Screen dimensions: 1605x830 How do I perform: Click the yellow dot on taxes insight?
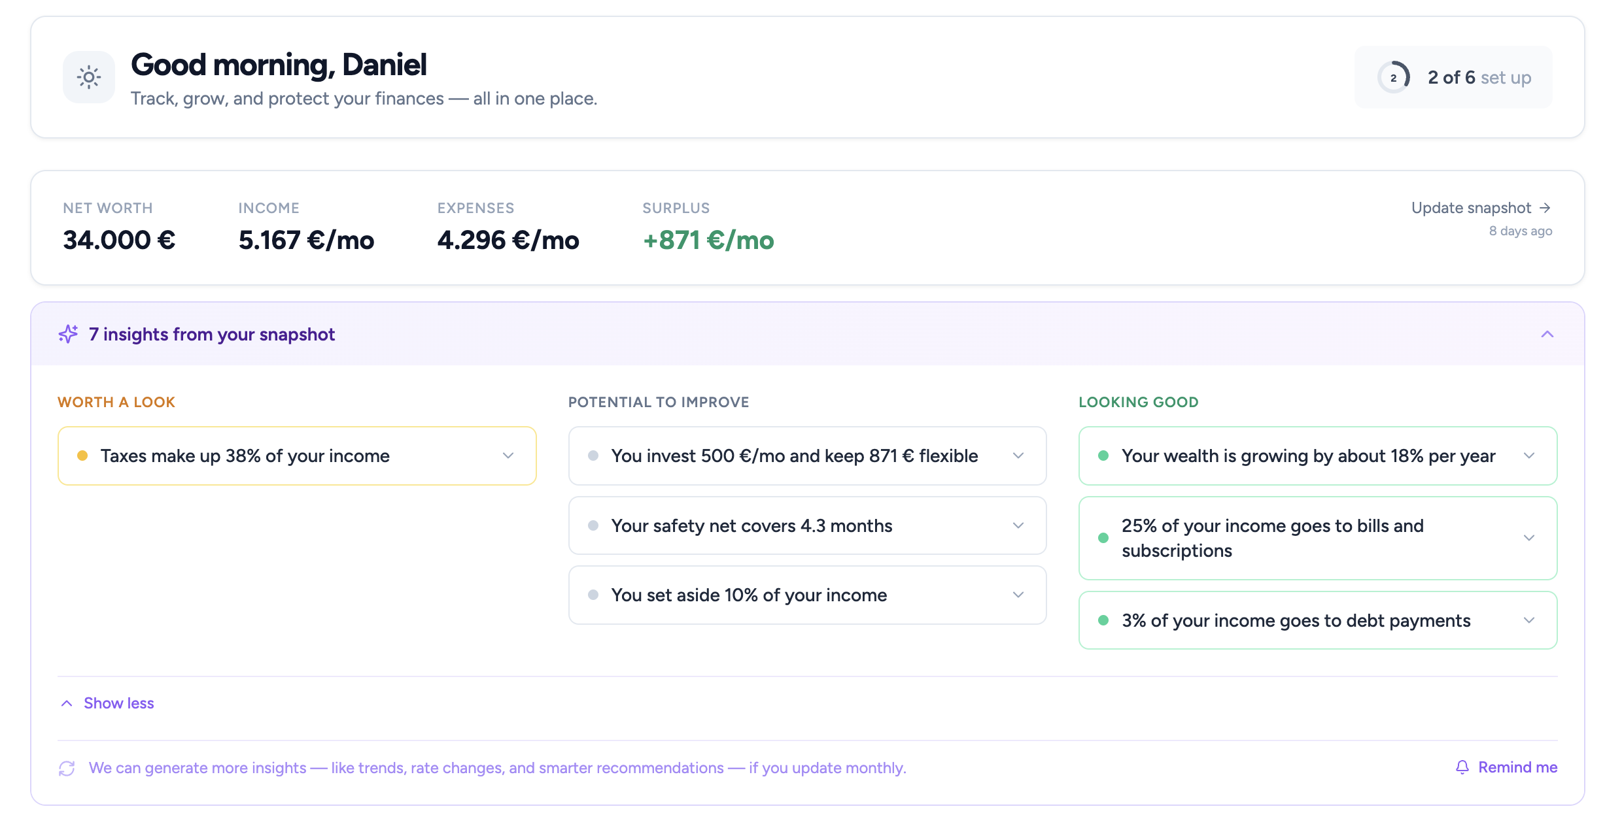[82, 456]
